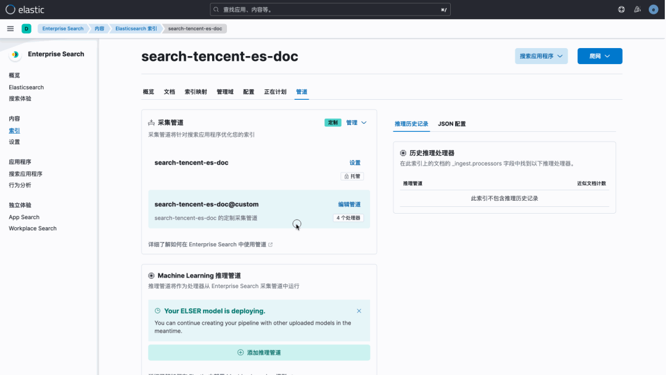Click edit pipeline for custom pipeline
666x375 pixels.
click(x=349, y=204)
